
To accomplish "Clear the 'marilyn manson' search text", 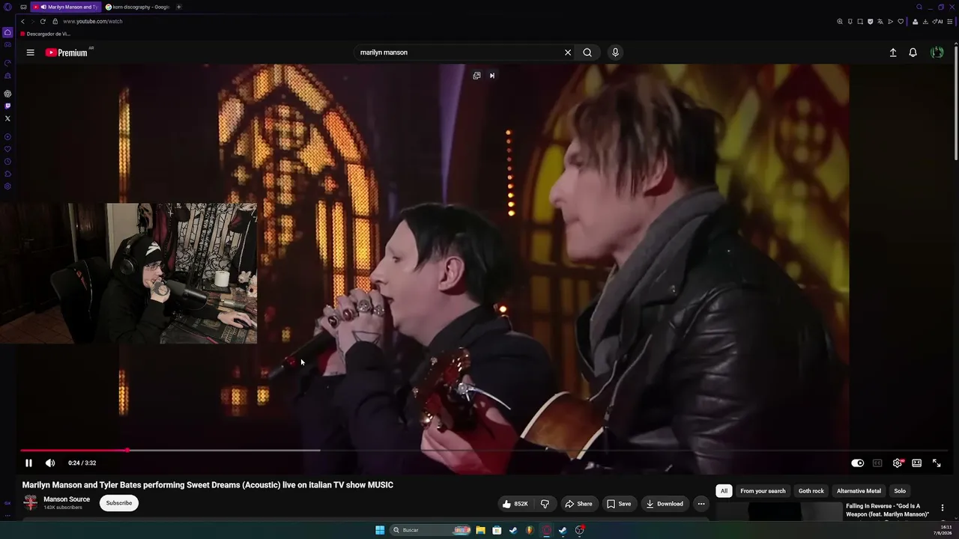I will (x=568, y=52).
